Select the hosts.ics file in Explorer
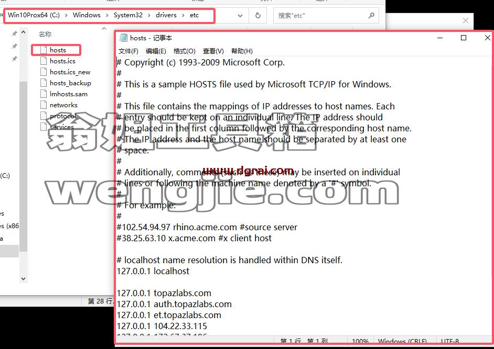 [x=62, y=61]
